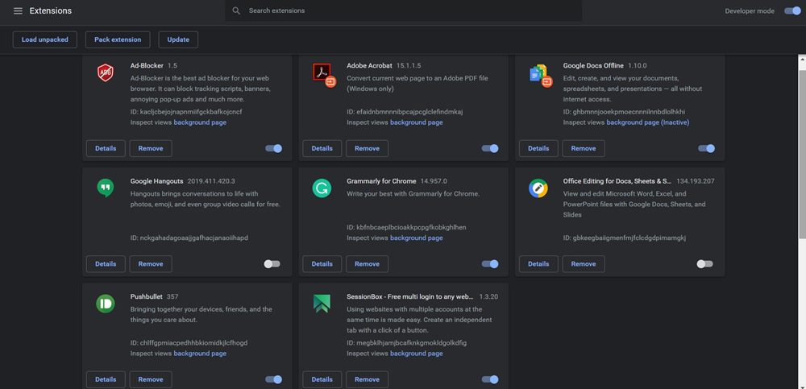
Task: Open Google Docs Offline background page (Inactive)
Action: pos(648,122)
